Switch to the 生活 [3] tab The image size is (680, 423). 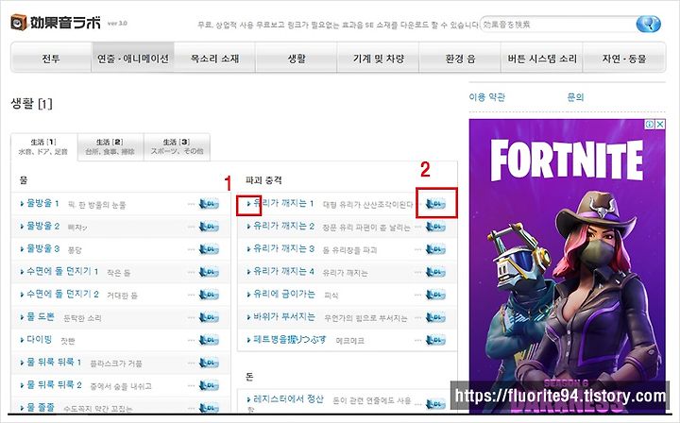[177, 147]
